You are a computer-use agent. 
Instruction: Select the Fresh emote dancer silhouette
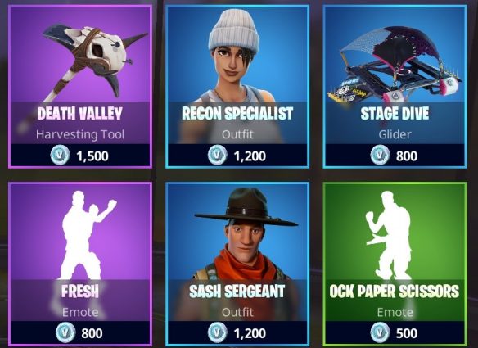[x=87, y=235]
